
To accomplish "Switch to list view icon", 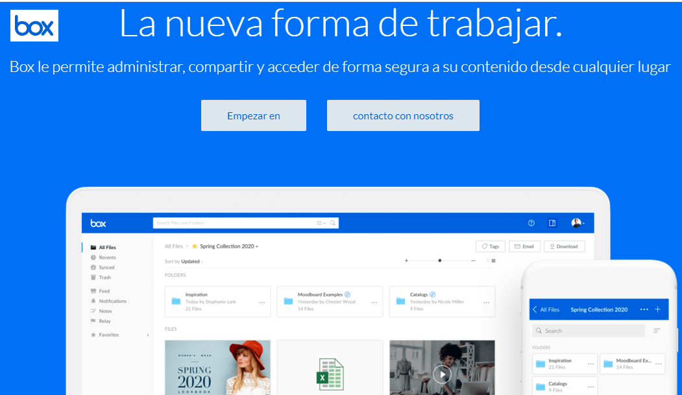I will (x=487, y=261).
